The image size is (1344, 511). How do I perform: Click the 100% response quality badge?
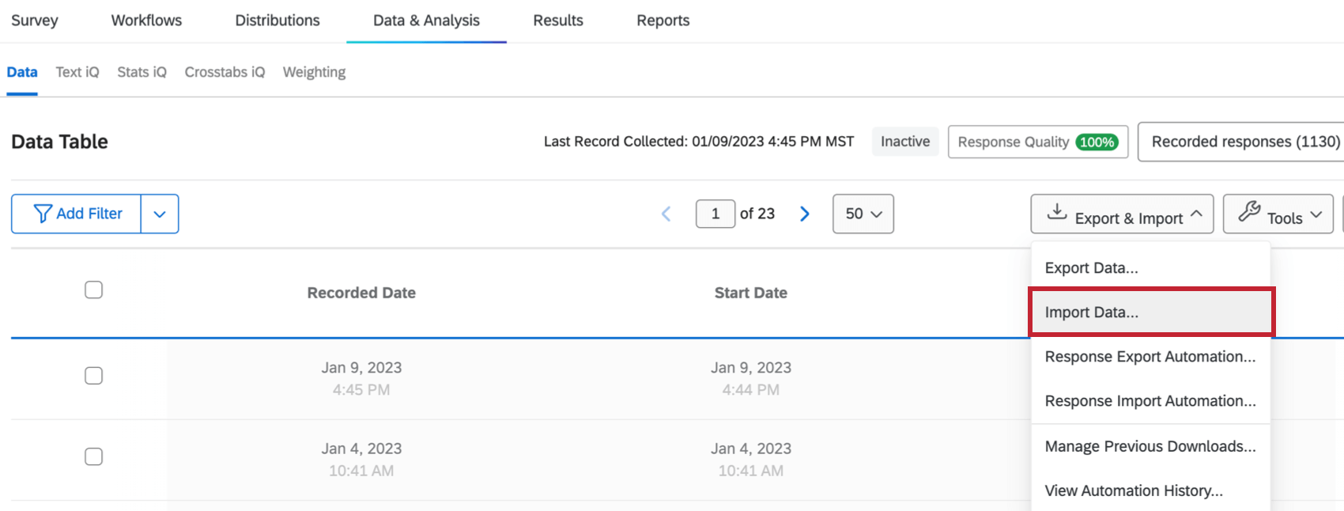[x=1097, y=142]
